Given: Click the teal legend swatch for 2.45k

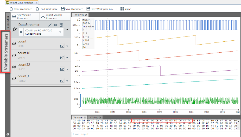Looking at the screenshot, I should pyautogui.click(x=82, y=44).
